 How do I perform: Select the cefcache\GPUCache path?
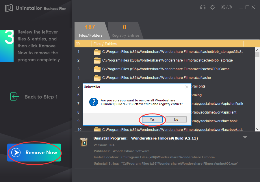[x=166, y=69]
